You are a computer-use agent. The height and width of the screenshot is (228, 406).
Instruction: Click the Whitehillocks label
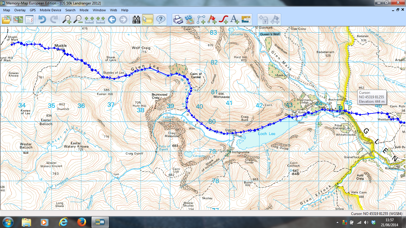click(x=346, y=134)
